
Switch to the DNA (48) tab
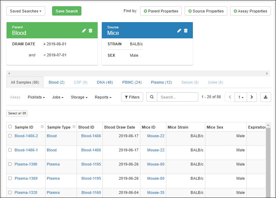coord(105,82)
